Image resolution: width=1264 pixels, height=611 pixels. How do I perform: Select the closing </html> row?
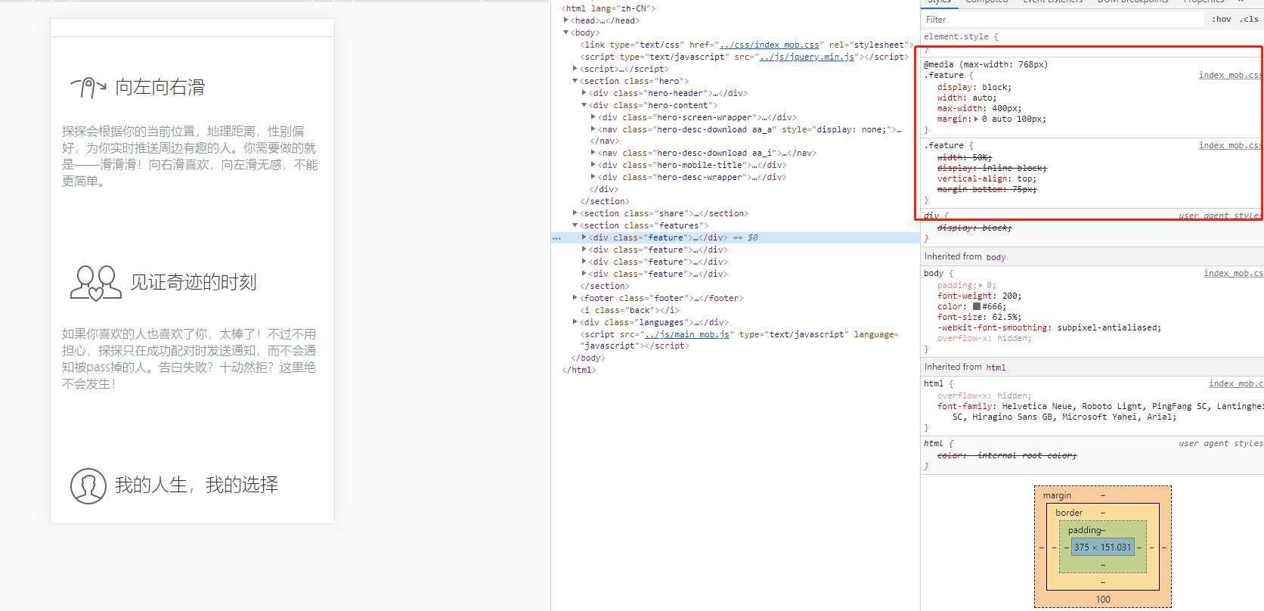pos(579,370)
